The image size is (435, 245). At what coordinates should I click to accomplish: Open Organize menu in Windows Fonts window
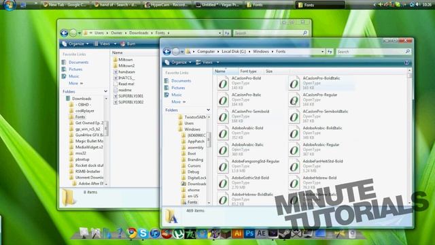pos(178,63)
